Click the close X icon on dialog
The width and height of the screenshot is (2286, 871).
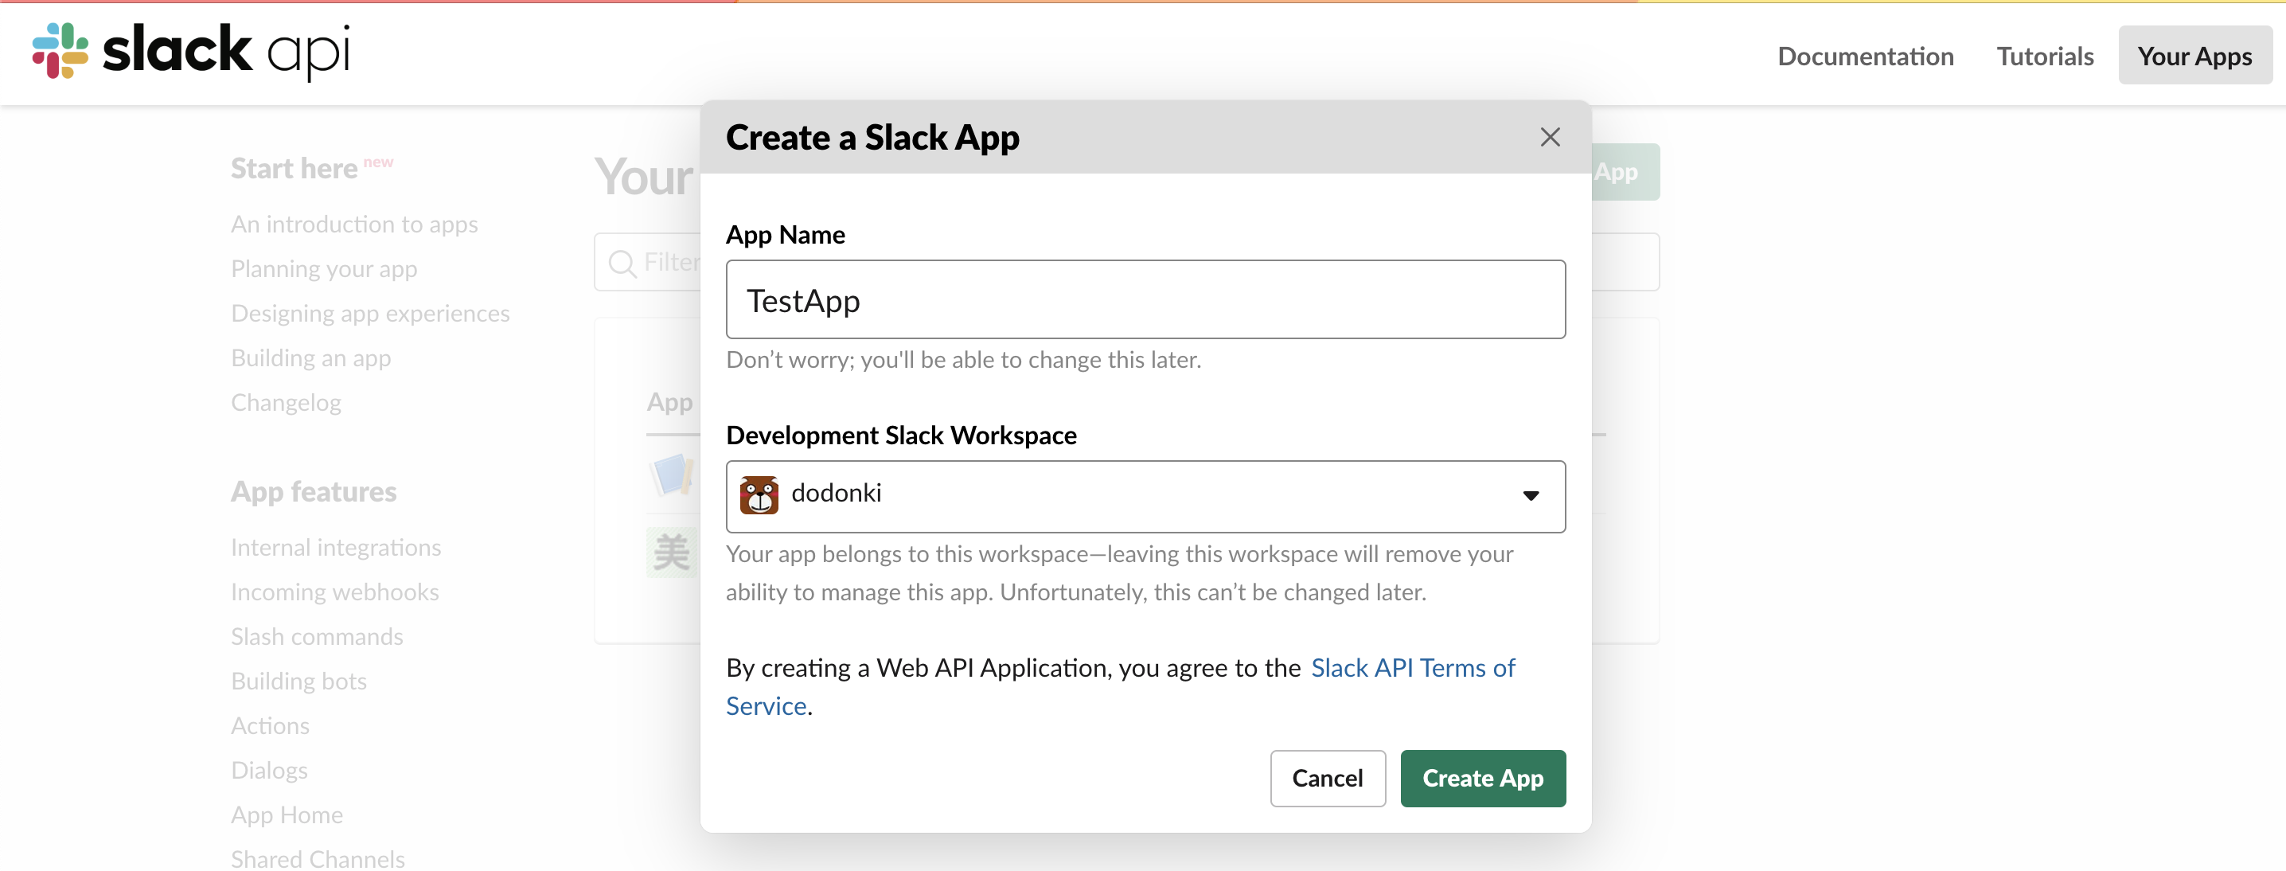(1548, 137)
